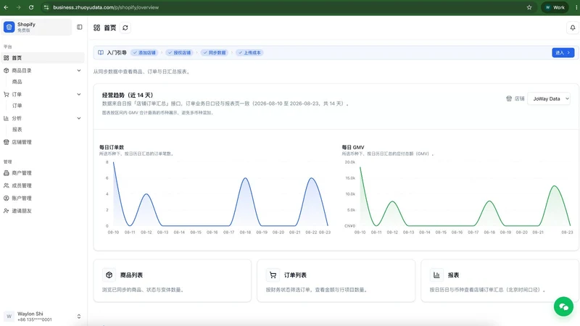This screenshot has width=580, height=326.
Task: Open the notification bell
Action: click(573, 28)
